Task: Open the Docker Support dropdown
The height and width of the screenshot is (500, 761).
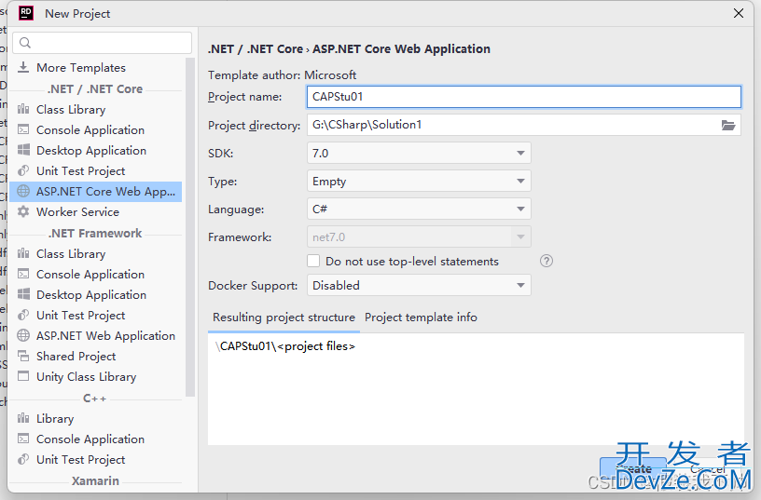Action: 419,285
